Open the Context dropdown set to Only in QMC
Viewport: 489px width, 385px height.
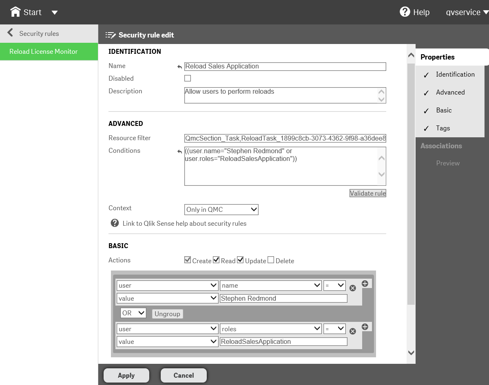[x=221, y=209]
